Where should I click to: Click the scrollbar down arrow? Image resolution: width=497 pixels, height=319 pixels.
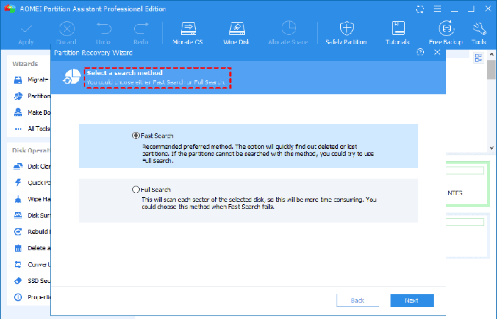click(x=491, y=147)
